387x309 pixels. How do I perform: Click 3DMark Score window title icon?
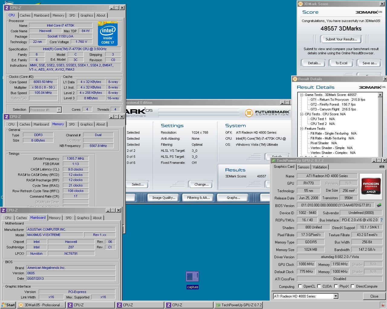[x=300, y=4]
